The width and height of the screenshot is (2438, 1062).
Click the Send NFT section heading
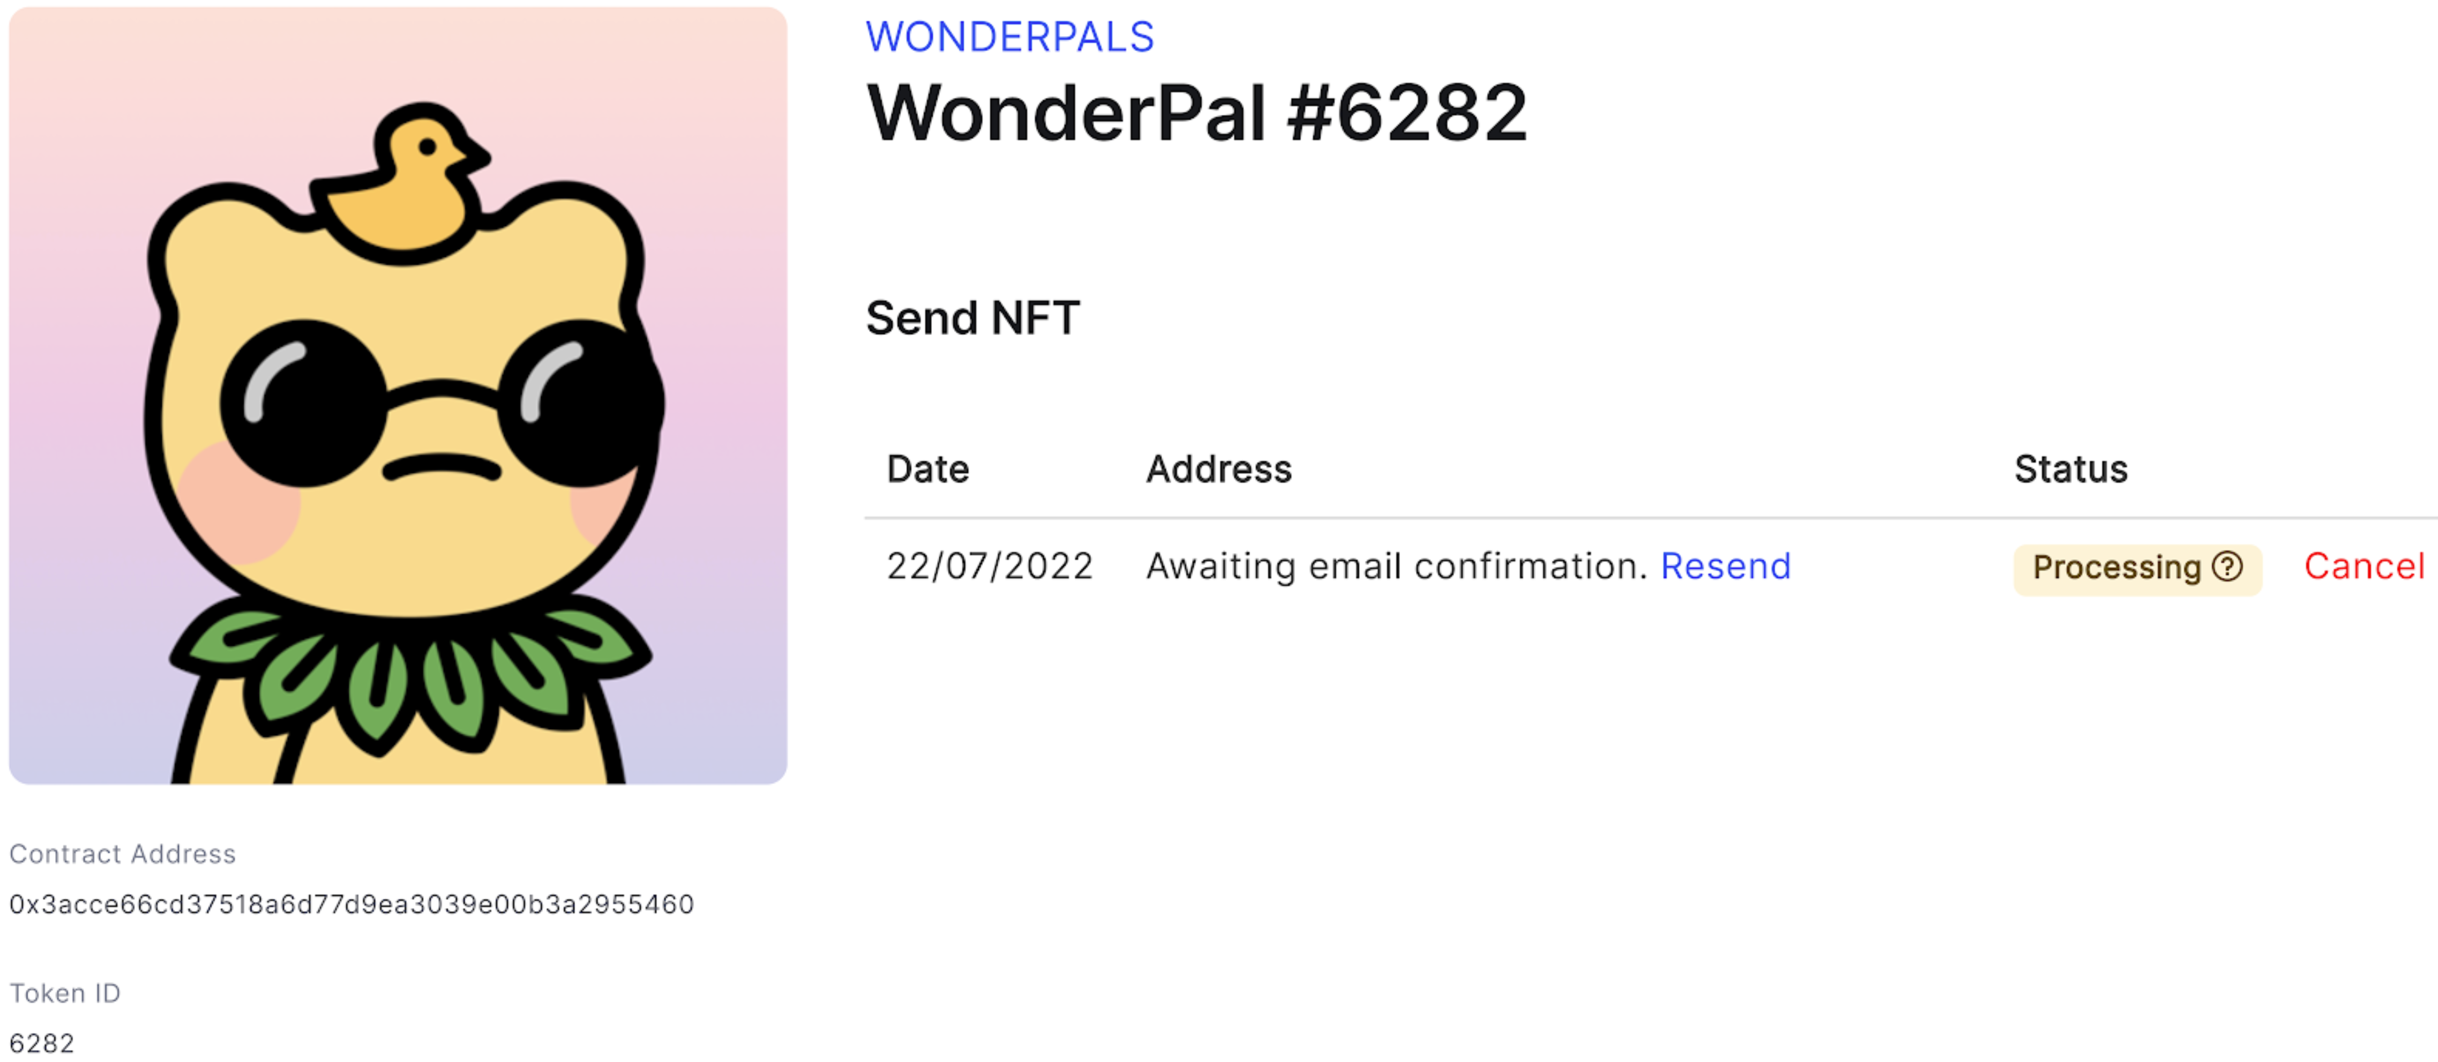[972, 318]
